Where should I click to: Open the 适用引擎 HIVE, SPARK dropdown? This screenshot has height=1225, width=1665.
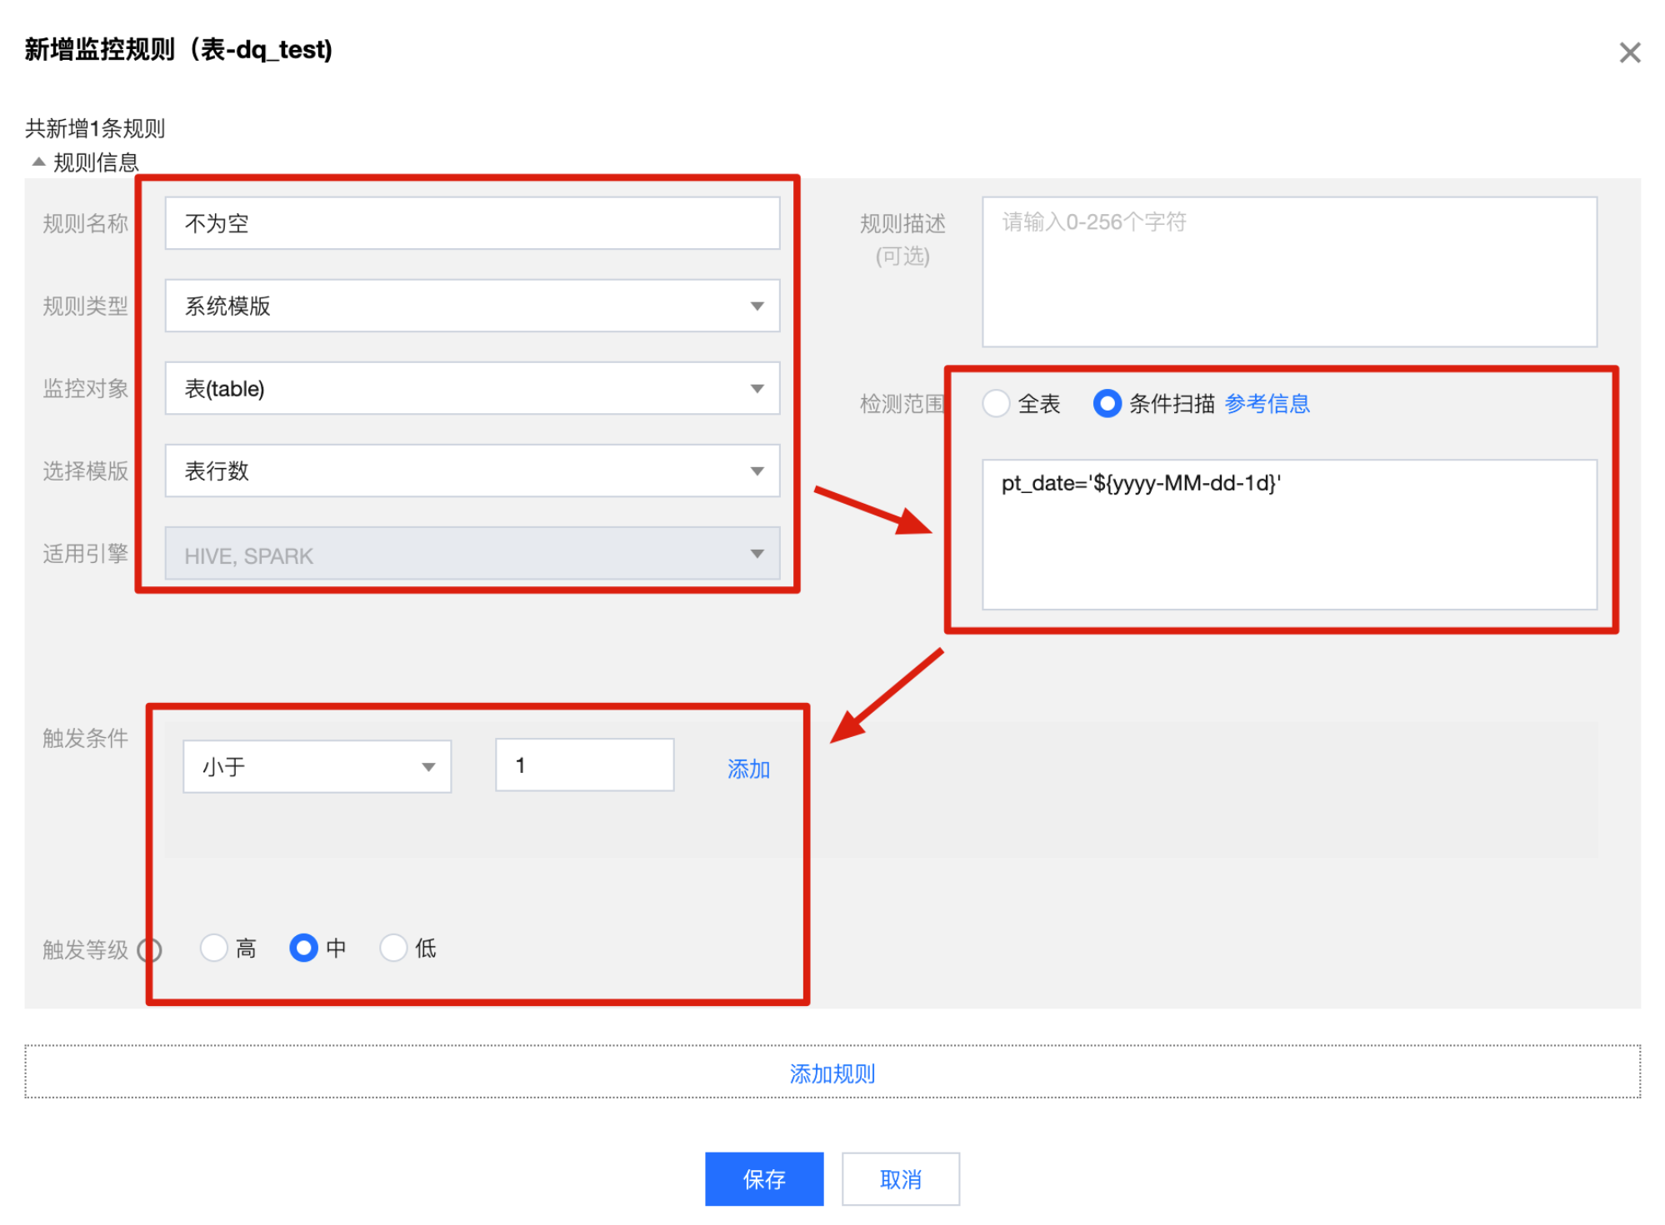point(472,554)
